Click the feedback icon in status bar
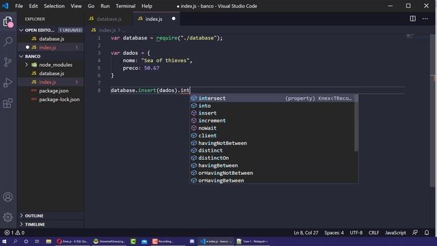This screenshot has width=437, height=246. 415,232
